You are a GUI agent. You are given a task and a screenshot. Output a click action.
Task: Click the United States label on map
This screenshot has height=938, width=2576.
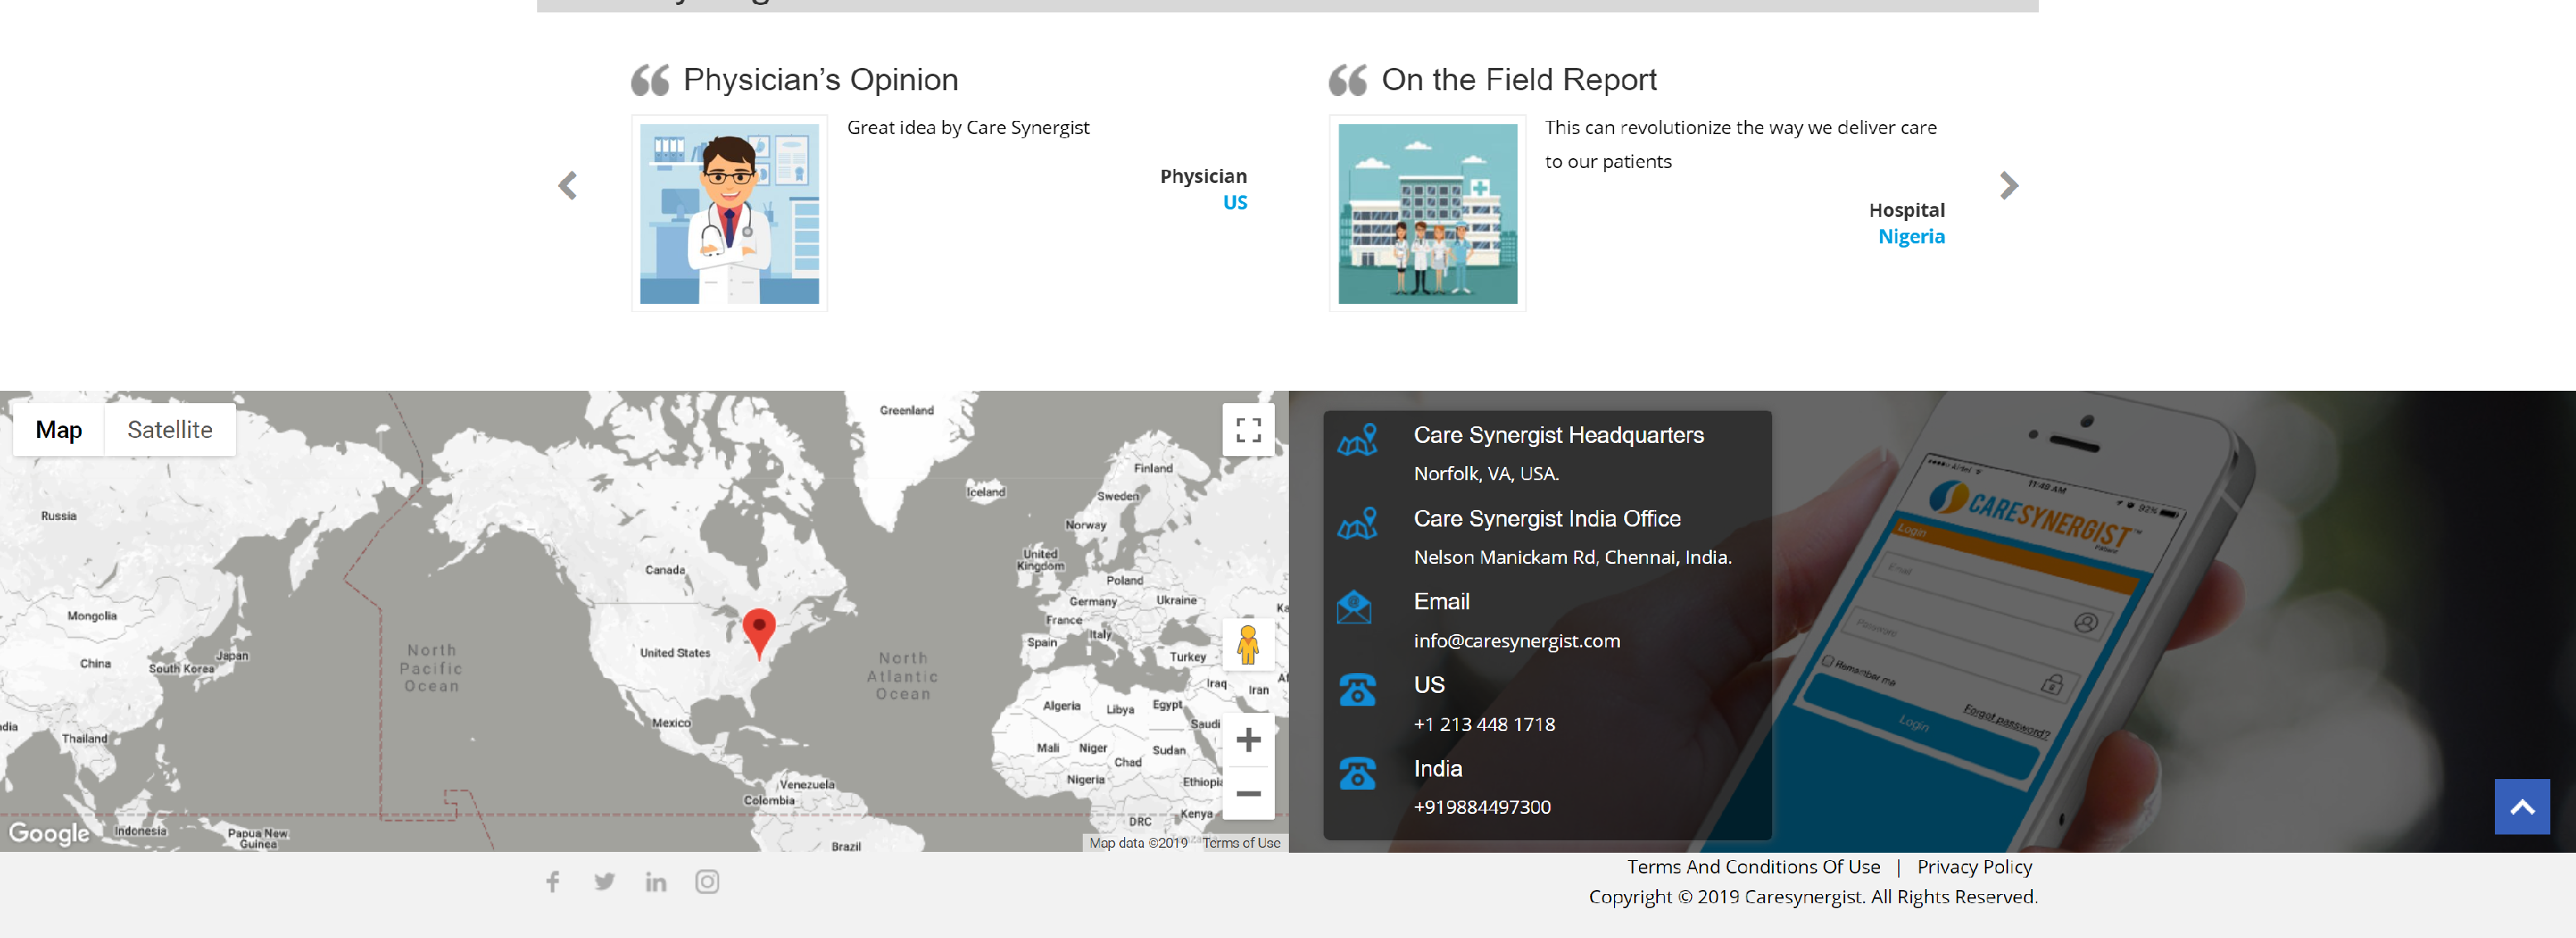[x=675, y=653]
